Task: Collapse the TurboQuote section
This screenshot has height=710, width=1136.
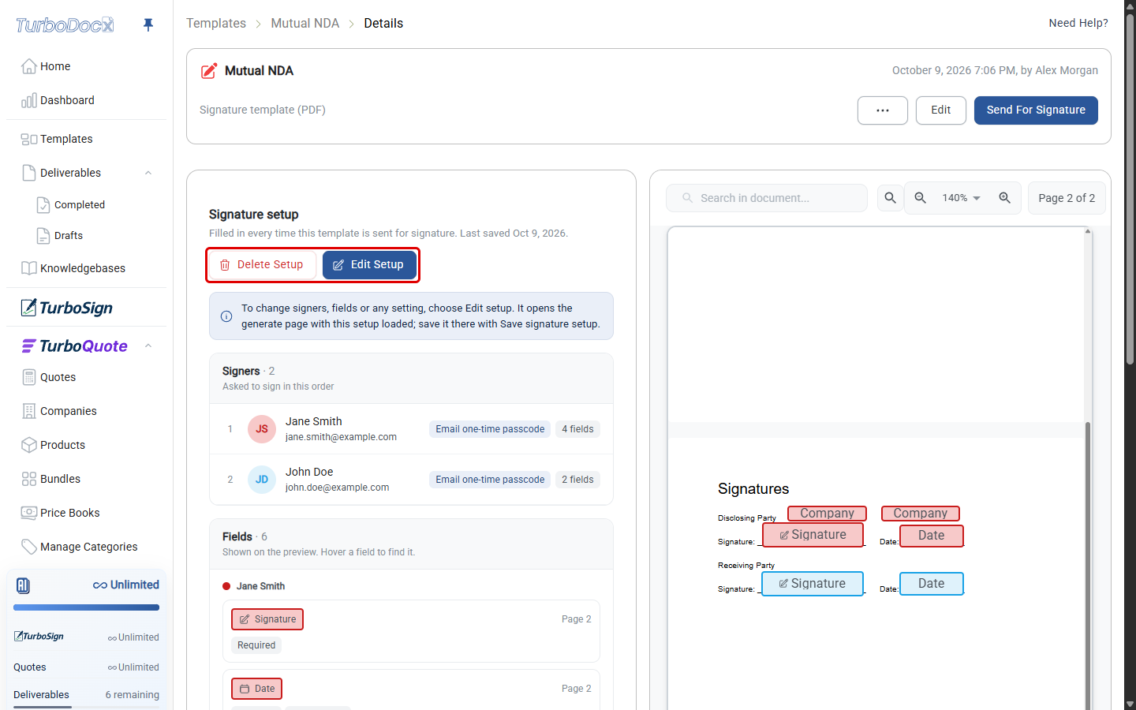Action: [x=148, y=346]
